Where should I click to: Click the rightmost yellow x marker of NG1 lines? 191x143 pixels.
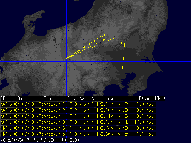point(114,38)
